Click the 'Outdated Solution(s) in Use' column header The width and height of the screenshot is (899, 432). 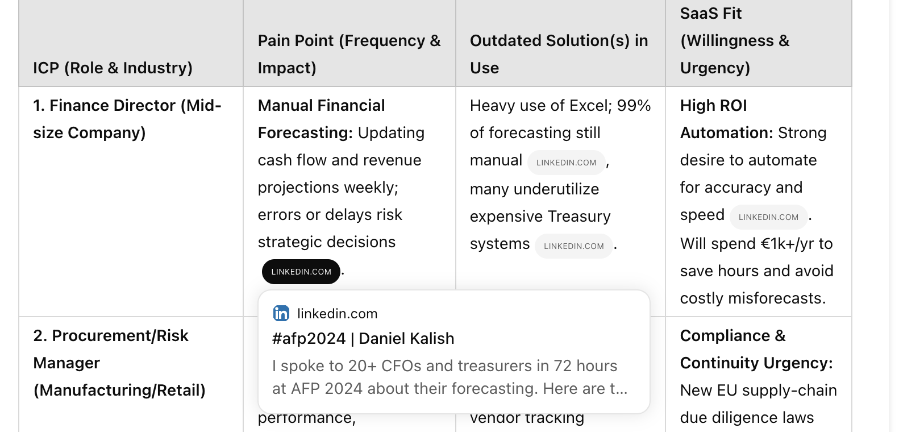coord(559,54)
